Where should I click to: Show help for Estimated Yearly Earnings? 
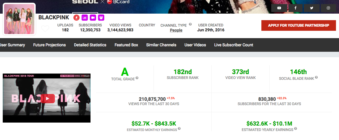coord(295,129)
